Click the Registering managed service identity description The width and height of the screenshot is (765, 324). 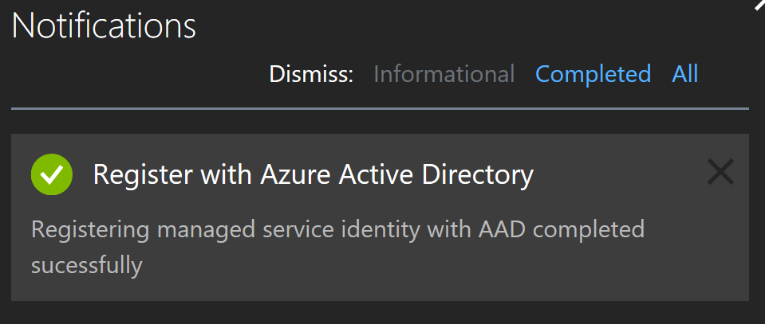pyautogui.click(x=337, y=247)
